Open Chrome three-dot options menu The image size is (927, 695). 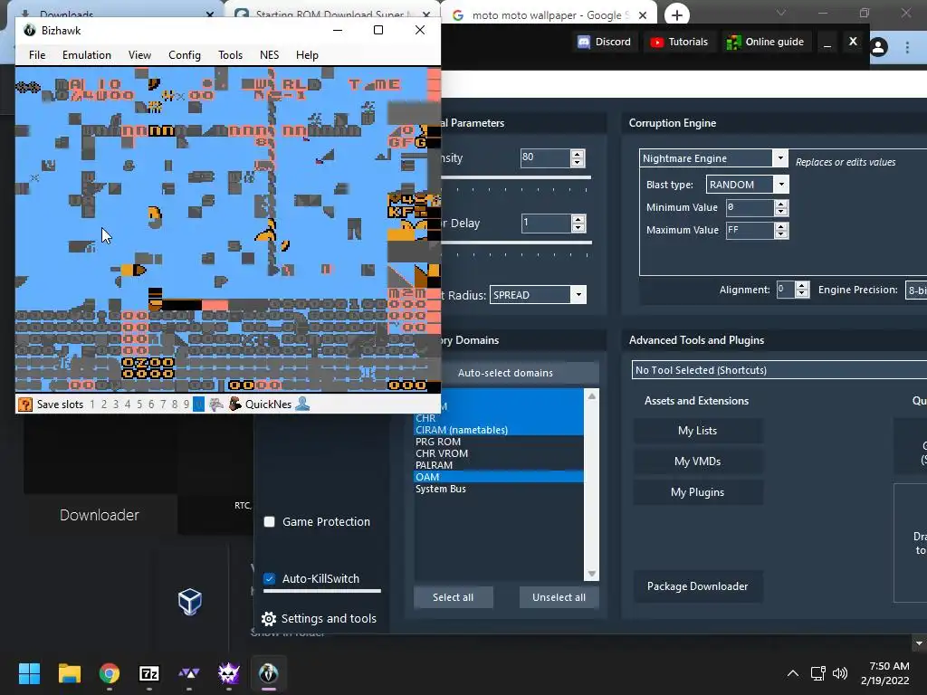click(907, 47)
